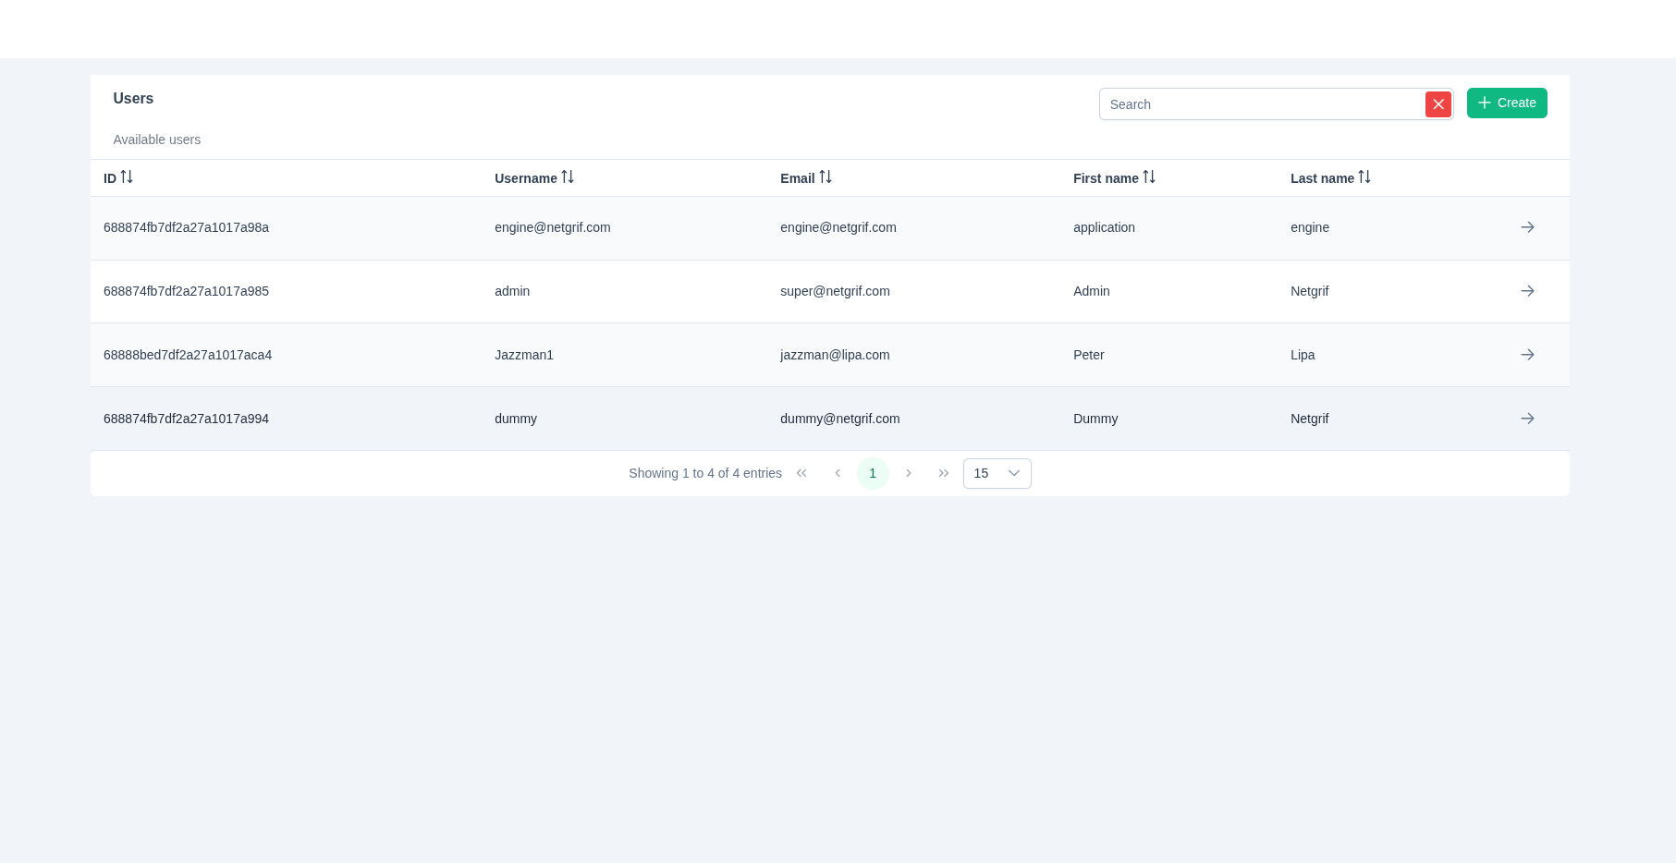Go to the next page

coord(908,473)
